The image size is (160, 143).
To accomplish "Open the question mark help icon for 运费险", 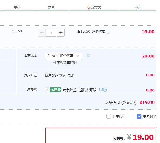I will pos(105,90).
